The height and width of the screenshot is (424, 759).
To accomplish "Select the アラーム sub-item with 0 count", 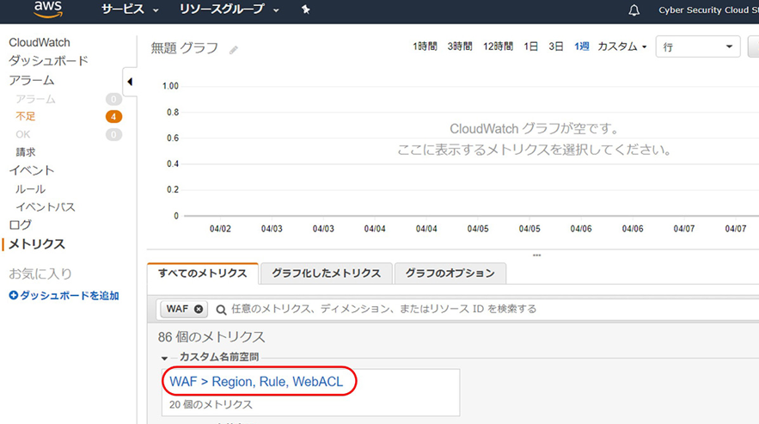I will click(x=35, y=100).
